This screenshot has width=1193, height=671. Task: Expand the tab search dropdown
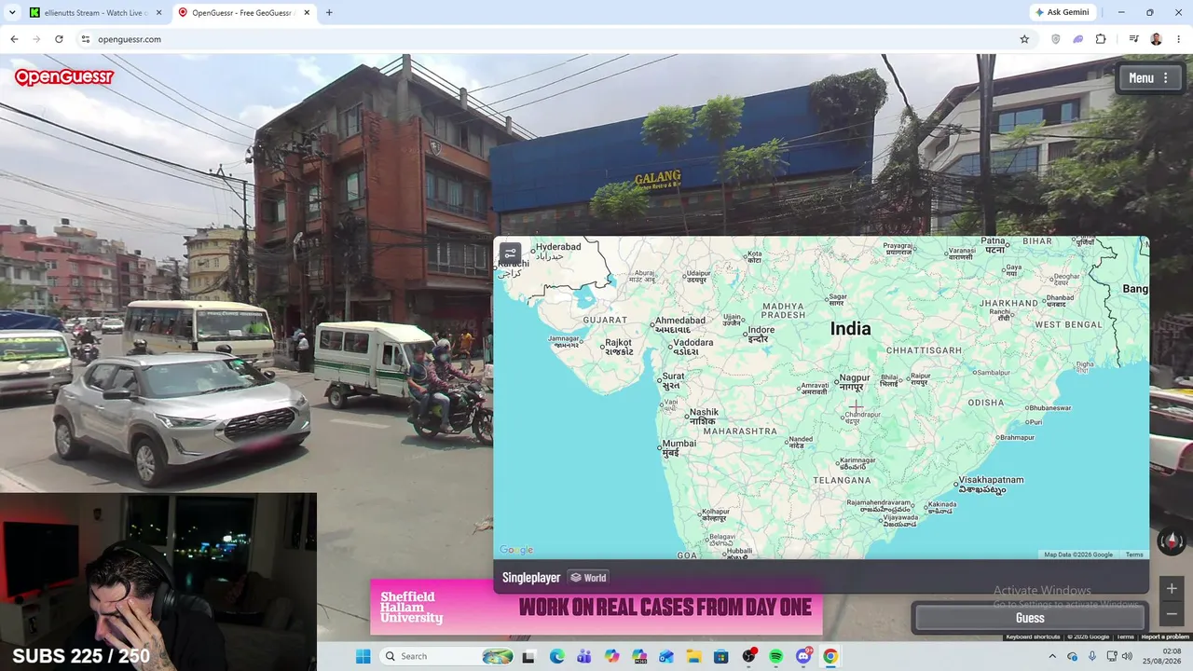coord(10,12)
